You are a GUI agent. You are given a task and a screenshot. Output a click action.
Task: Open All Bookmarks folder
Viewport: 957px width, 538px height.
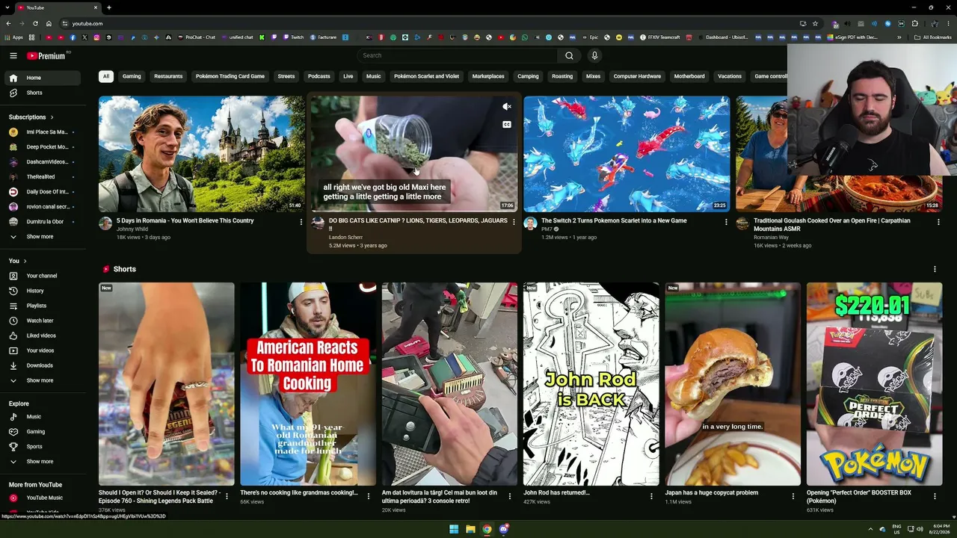coord(933,37)
